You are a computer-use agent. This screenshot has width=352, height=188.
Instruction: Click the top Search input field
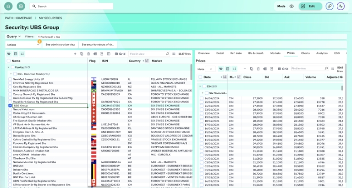[x=71, y=6]
